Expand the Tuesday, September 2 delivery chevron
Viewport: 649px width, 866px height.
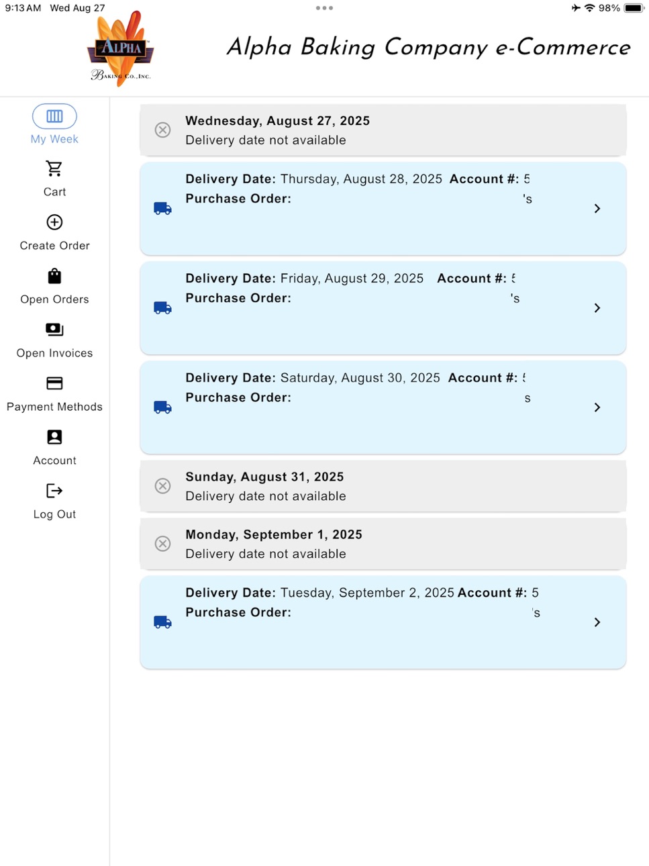tap(597, 622)
